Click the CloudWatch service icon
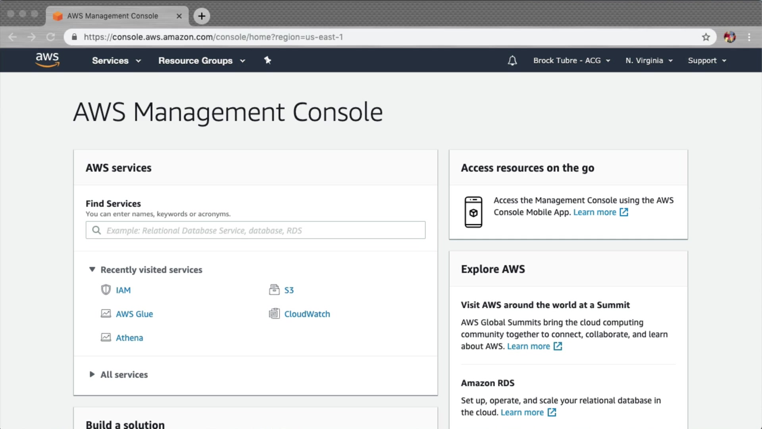The height and width of the screenshot is (429, 762). tap(274, 314)
